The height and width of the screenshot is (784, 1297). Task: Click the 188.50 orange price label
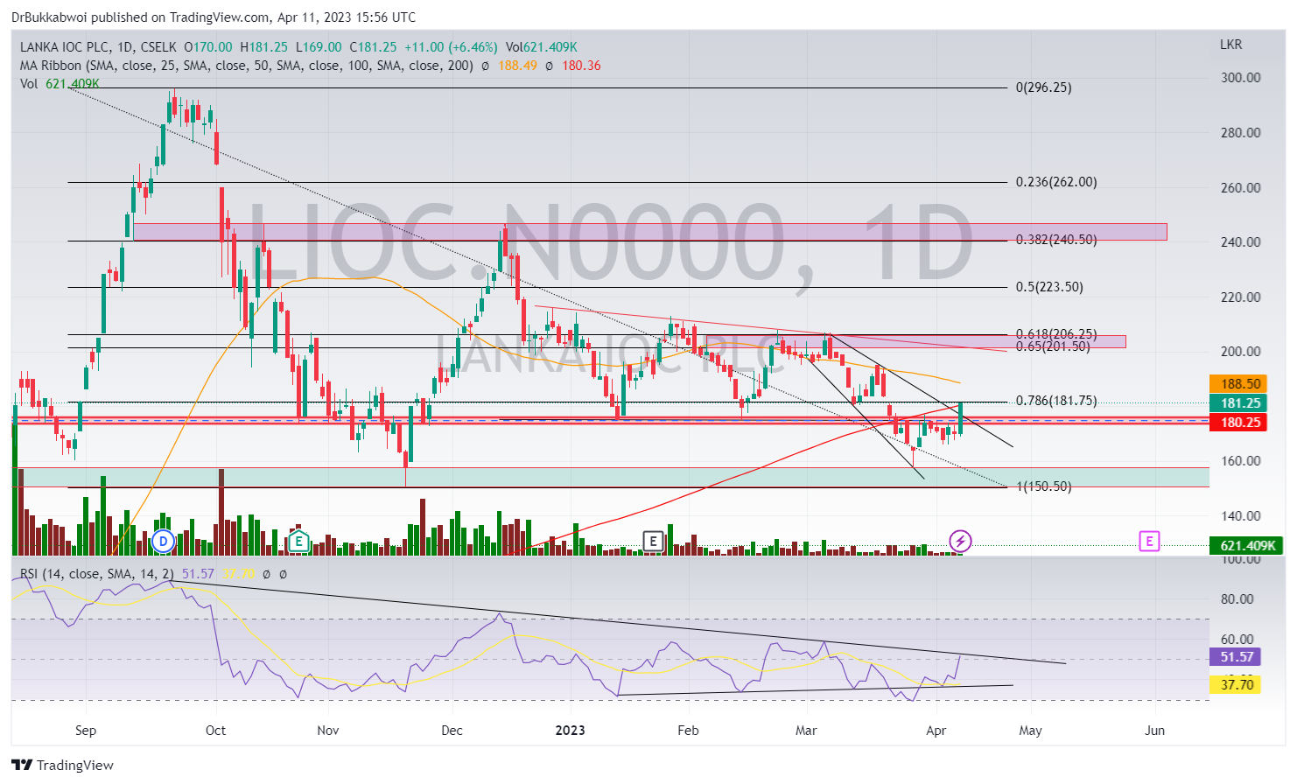(x=1238, y=384)
